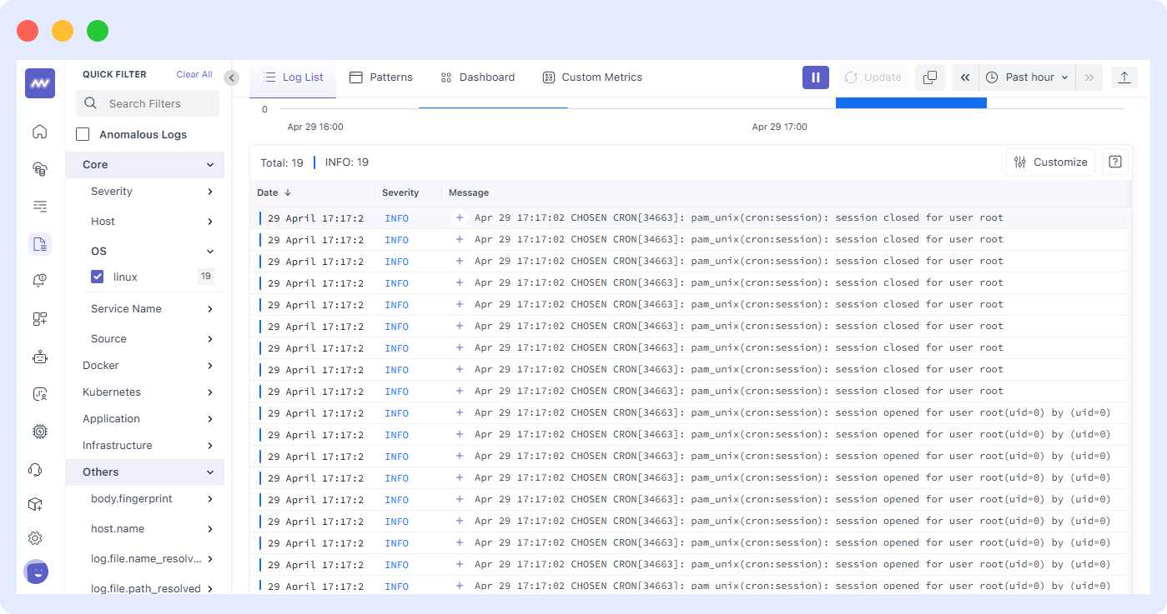Screen dimensions: 1167x614
Task: Click the QUICK FILTER heading
Action: (114, 74)
